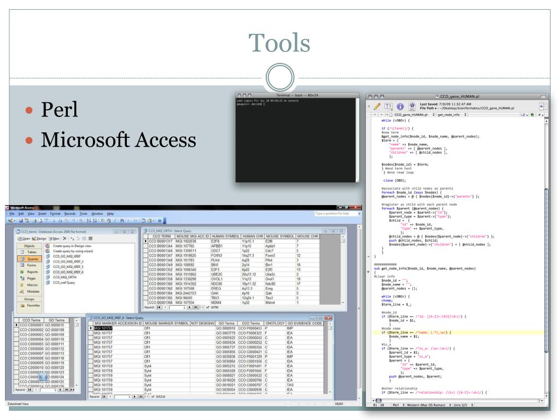
Task: Click pencil icon in CCO_gene_HUMAN.pl toolbar
Action: (377, 106)
